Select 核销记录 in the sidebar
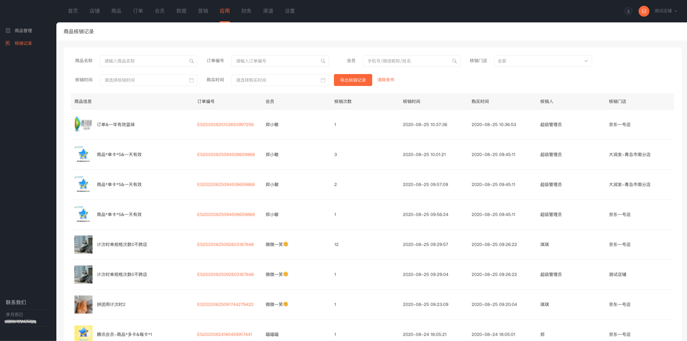 tap(23, 43)
